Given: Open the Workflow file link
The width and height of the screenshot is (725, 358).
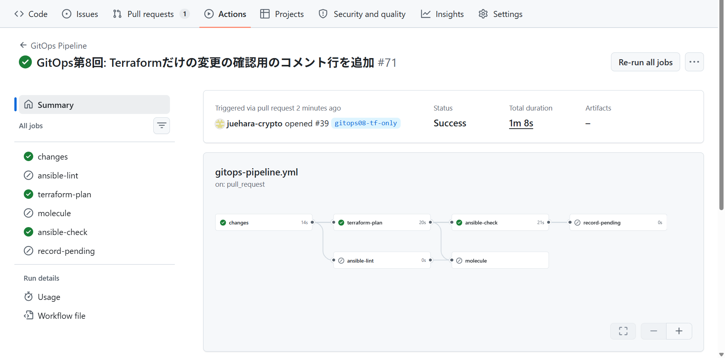Looking at the screenshot, I should point(94,316).
